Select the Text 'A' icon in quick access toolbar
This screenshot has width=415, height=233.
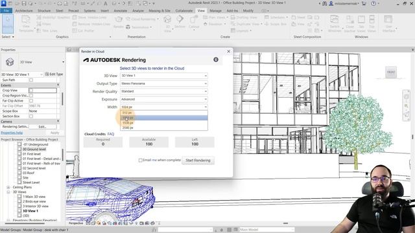(x=105, y=3)
